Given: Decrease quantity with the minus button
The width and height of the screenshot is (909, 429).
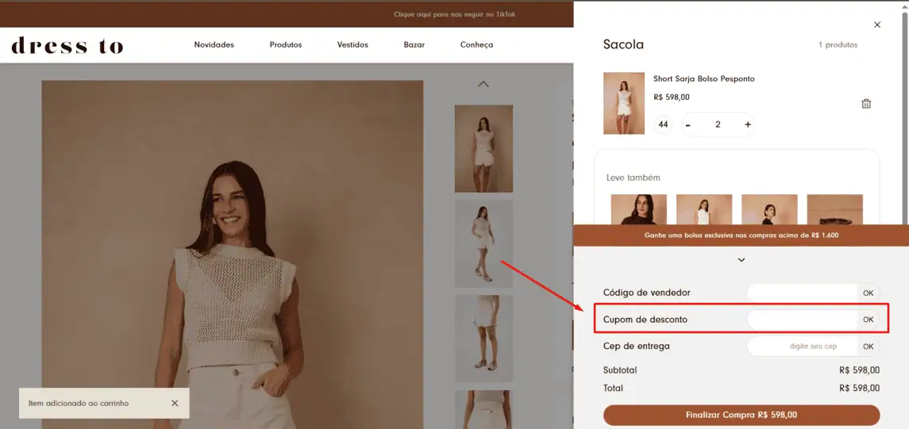Looking at the screenshot, I should (x=688, y=124).
